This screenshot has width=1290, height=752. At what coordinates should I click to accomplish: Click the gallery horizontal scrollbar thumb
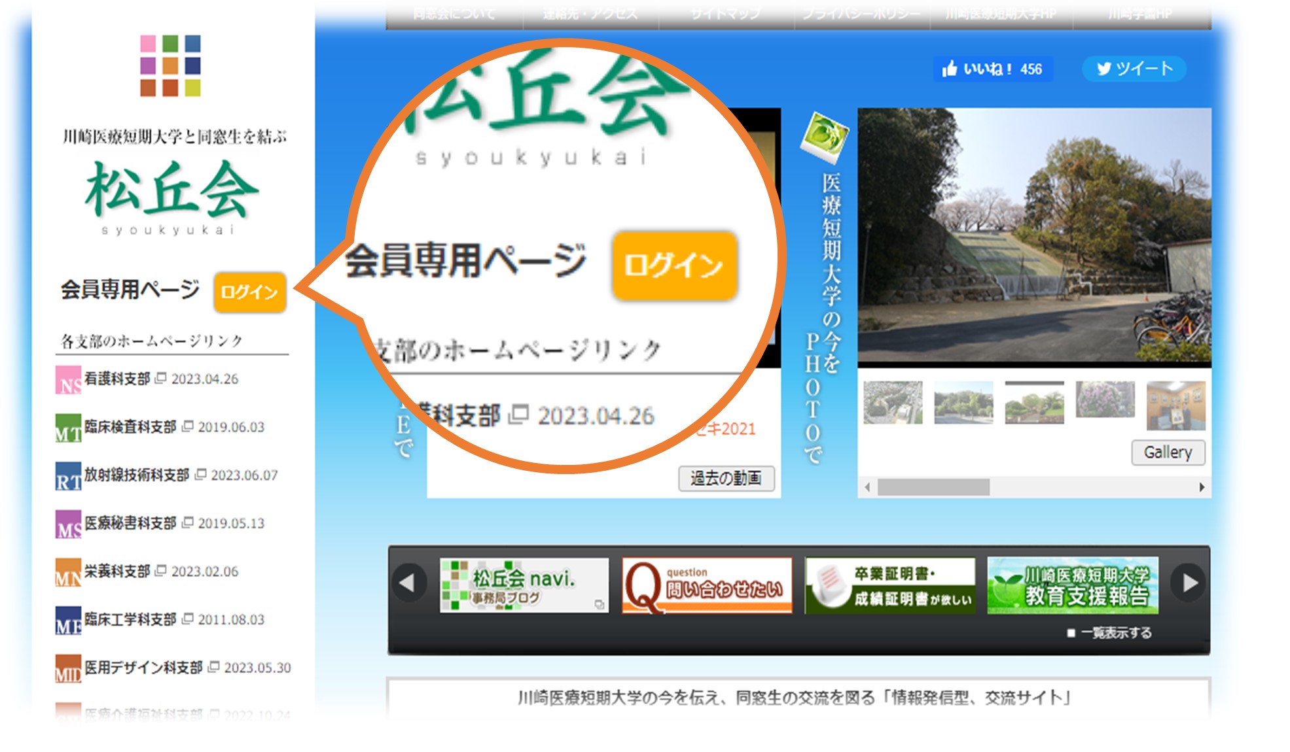coord(933,487)
